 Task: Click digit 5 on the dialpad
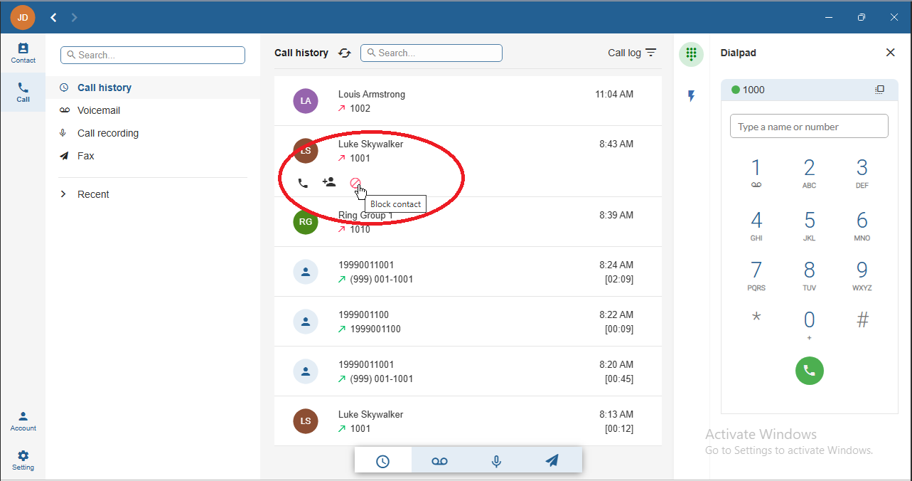(809, 226)
